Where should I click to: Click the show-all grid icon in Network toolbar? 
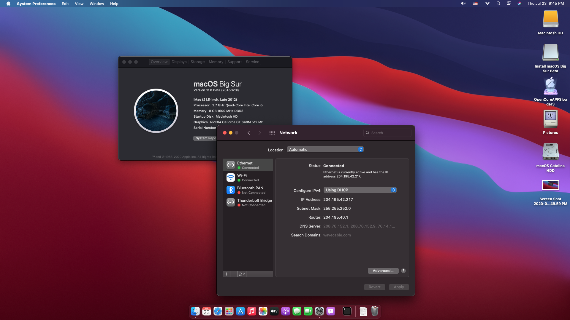272,133
